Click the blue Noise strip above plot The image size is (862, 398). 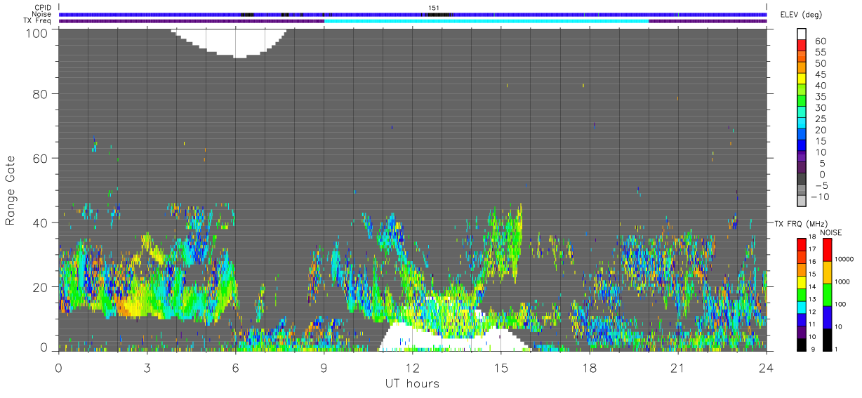[412, 14]
